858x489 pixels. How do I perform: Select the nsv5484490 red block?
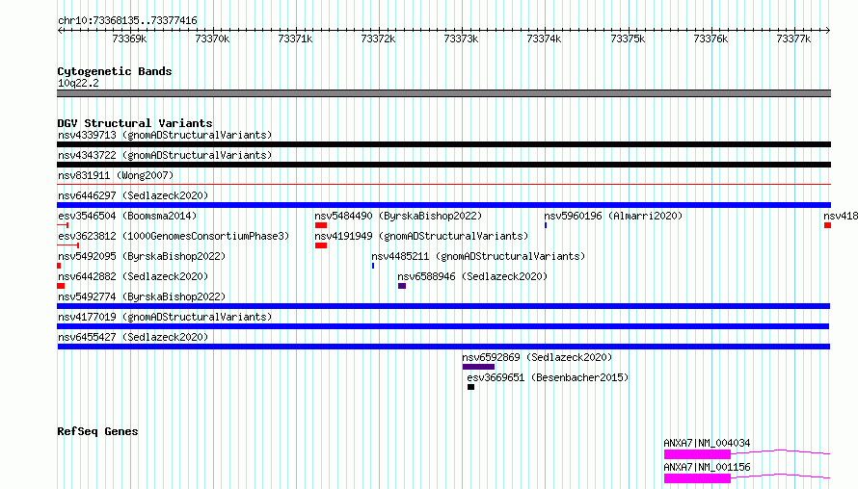pyautogui.click(x=321, y=225)
